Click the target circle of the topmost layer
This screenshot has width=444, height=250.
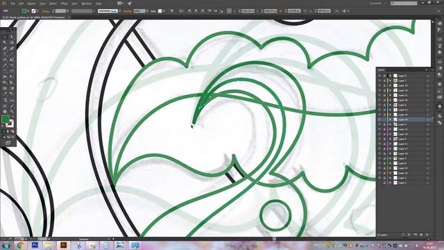pos(428,76)
